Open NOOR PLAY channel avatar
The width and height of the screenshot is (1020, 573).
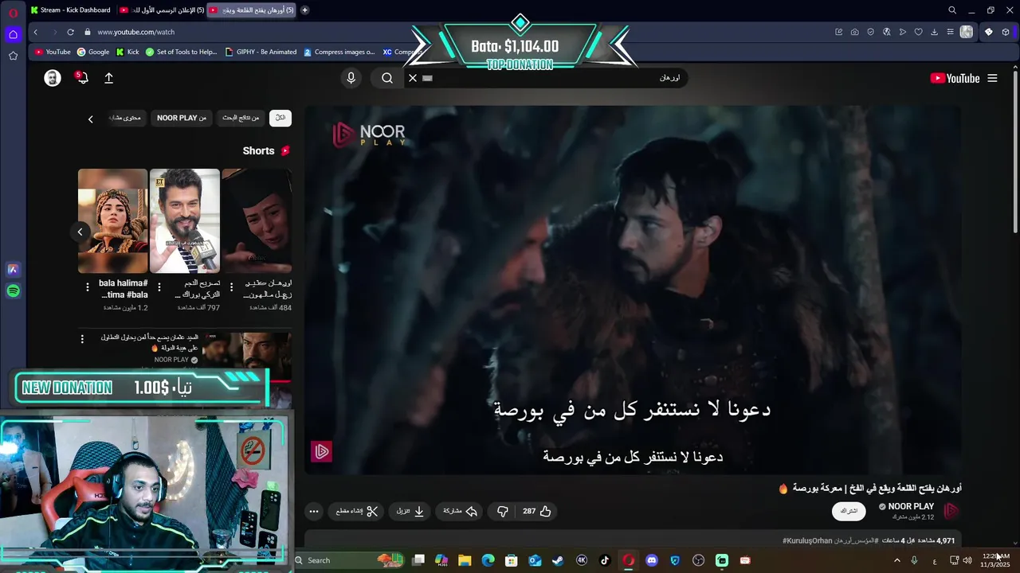[x=951, y=511]
